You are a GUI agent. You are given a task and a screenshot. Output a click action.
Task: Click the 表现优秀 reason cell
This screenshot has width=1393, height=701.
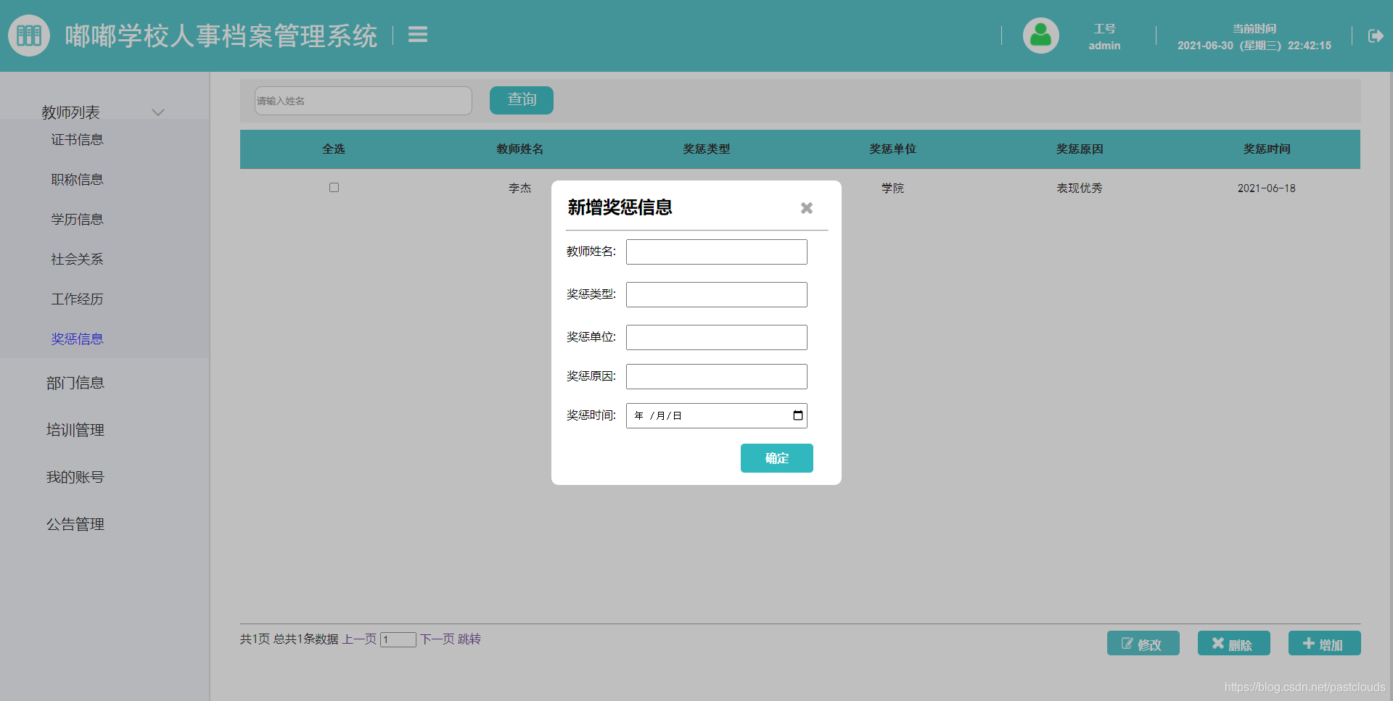(x=1080, y=188)
